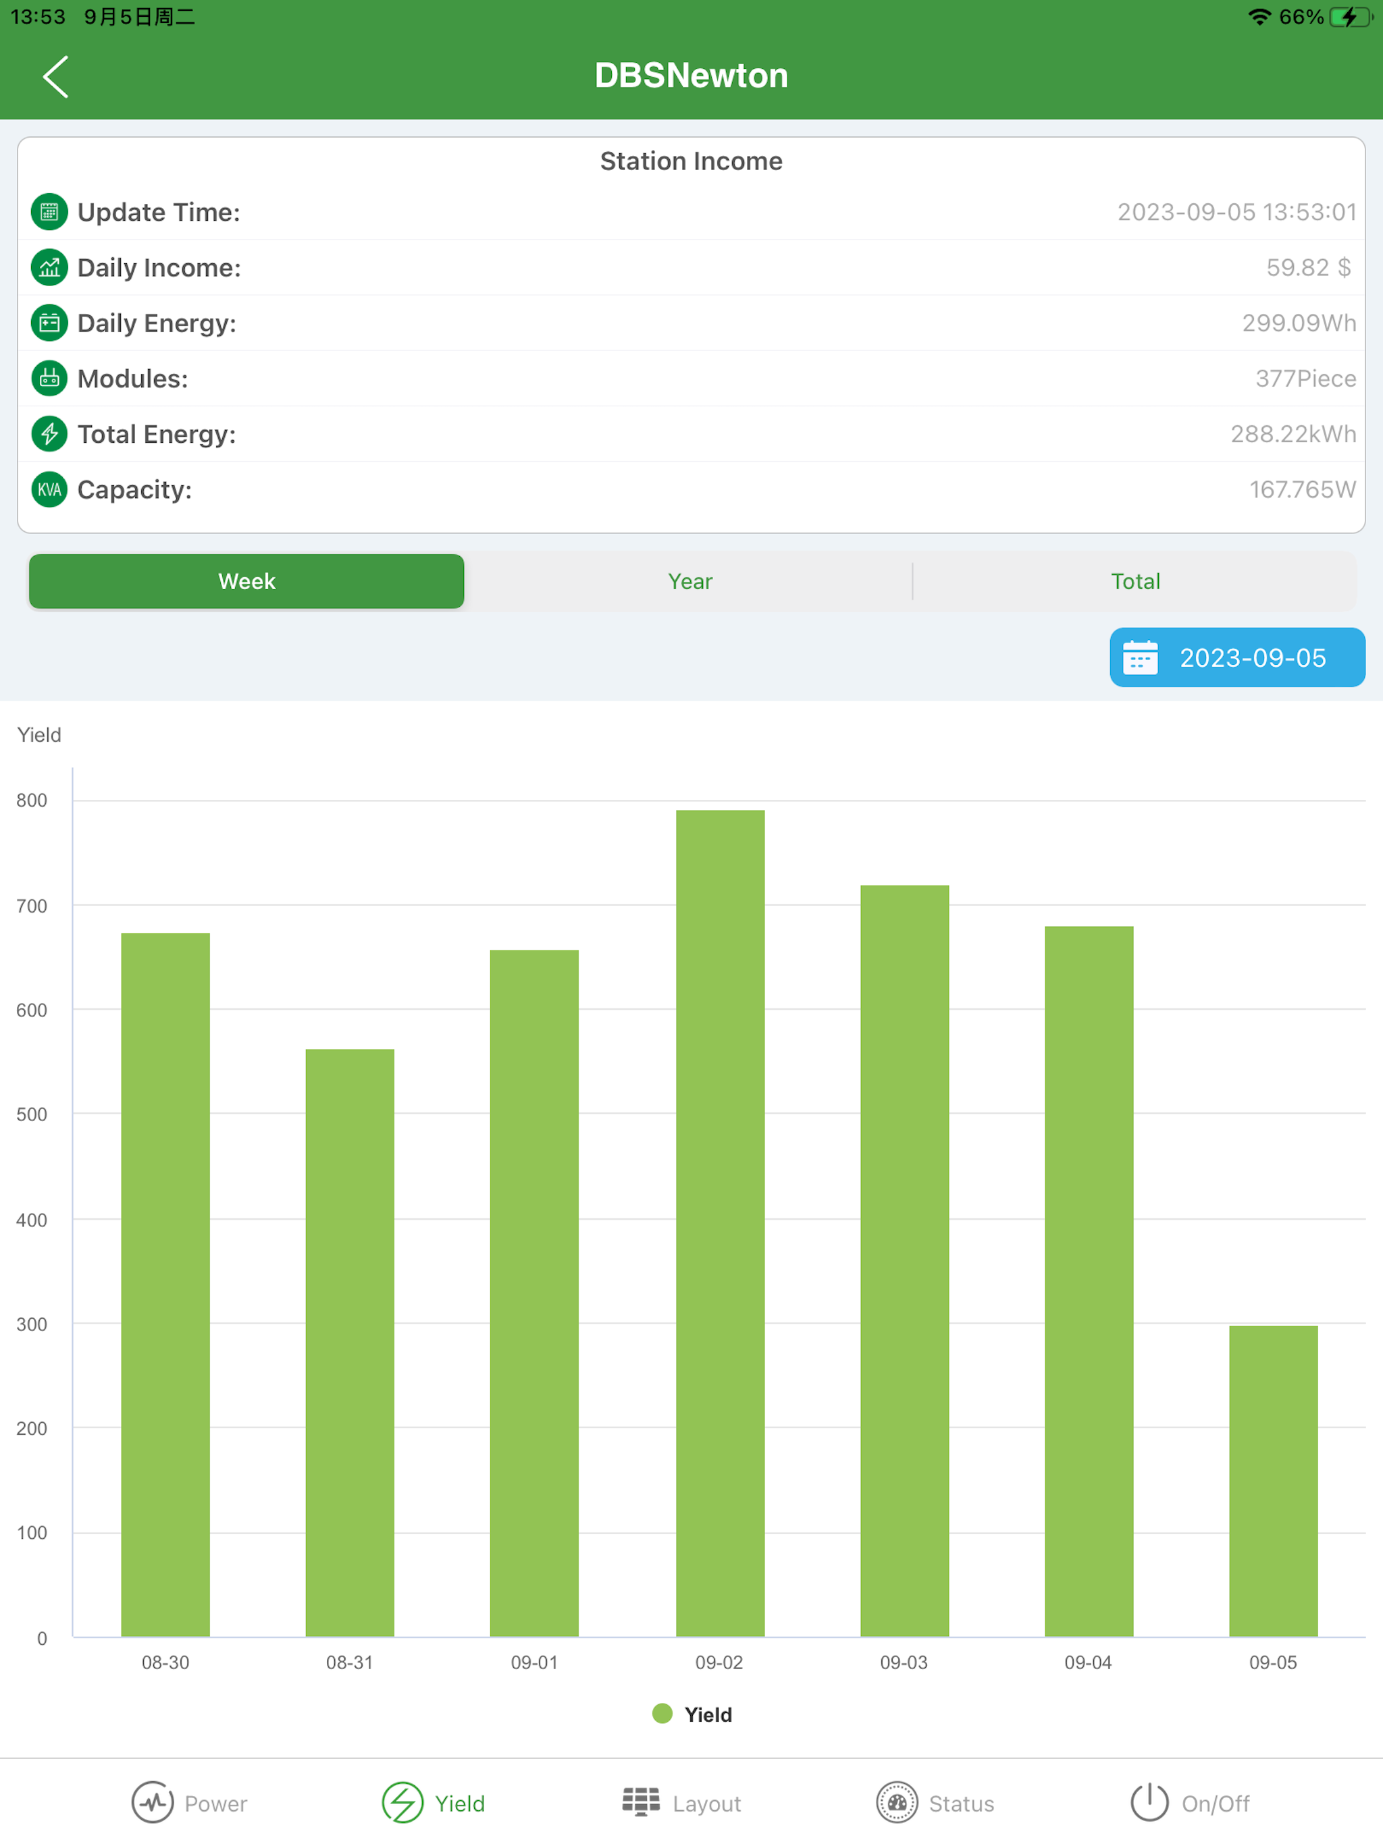This screenshot has width=1383, height=1844.
Task: Open the Status tab label
Action: (962, 1804)
